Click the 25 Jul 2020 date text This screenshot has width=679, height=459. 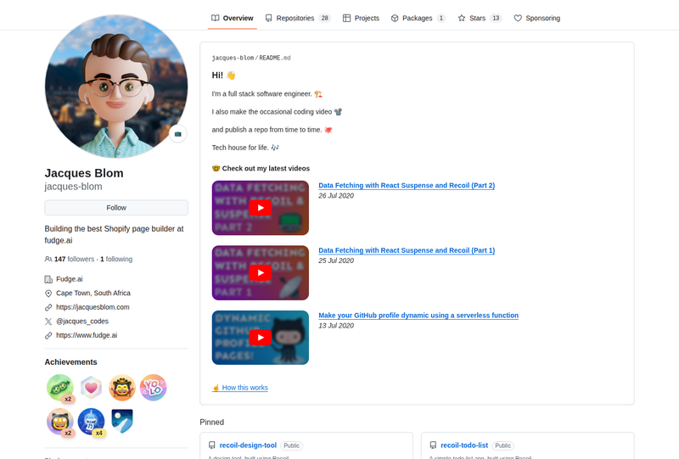click(336, 260)
